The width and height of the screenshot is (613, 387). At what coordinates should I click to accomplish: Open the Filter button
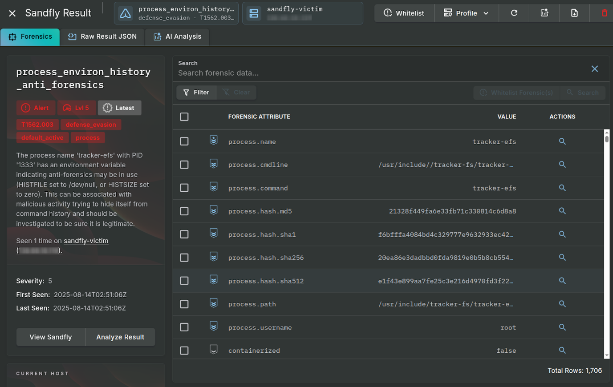click(x=196, y=92)
